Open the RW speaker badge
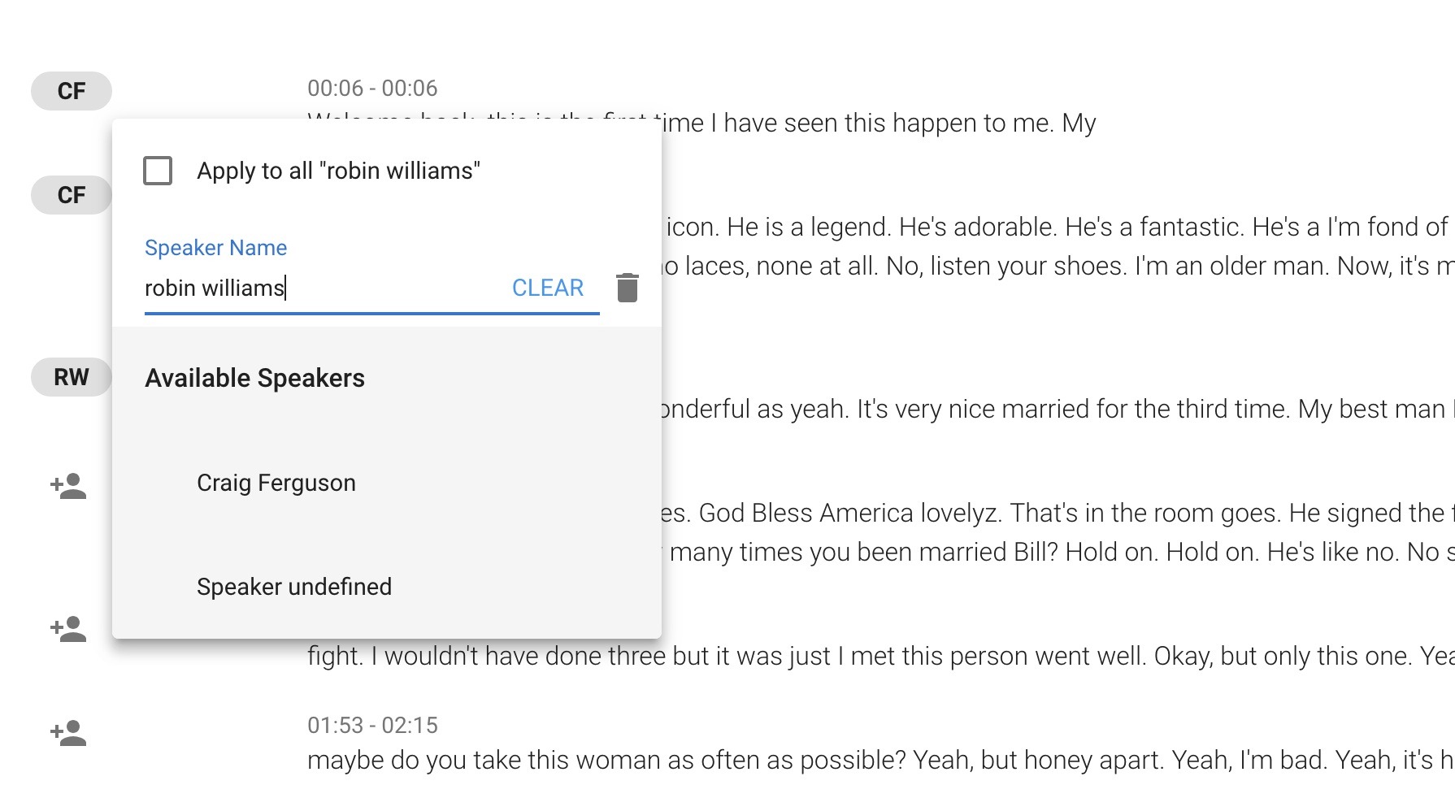 (x=72, y=377)
